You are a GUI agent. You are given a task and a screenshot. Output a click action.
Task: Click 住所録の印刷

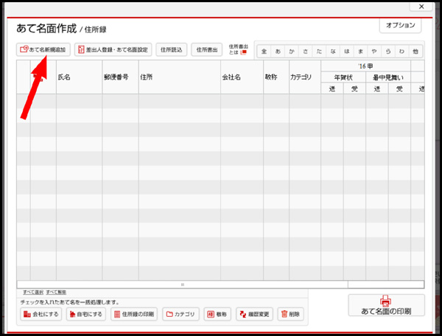(x=134, y=314)
